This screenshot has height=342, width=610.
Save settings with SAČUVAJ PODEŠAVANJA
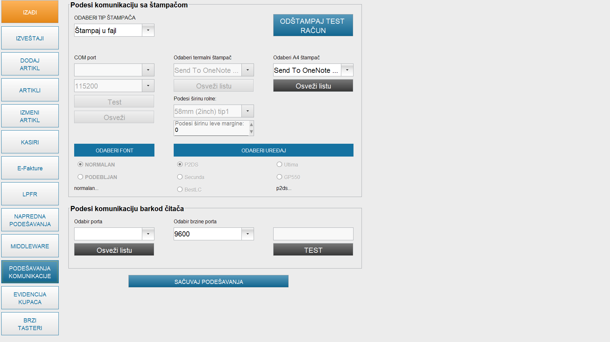click(208, 281)
